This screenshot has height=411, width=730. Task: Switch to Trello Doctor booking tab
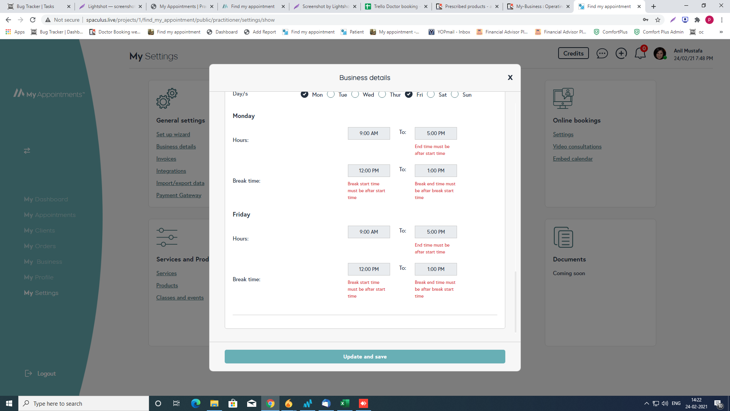click(x=395, y=6)
